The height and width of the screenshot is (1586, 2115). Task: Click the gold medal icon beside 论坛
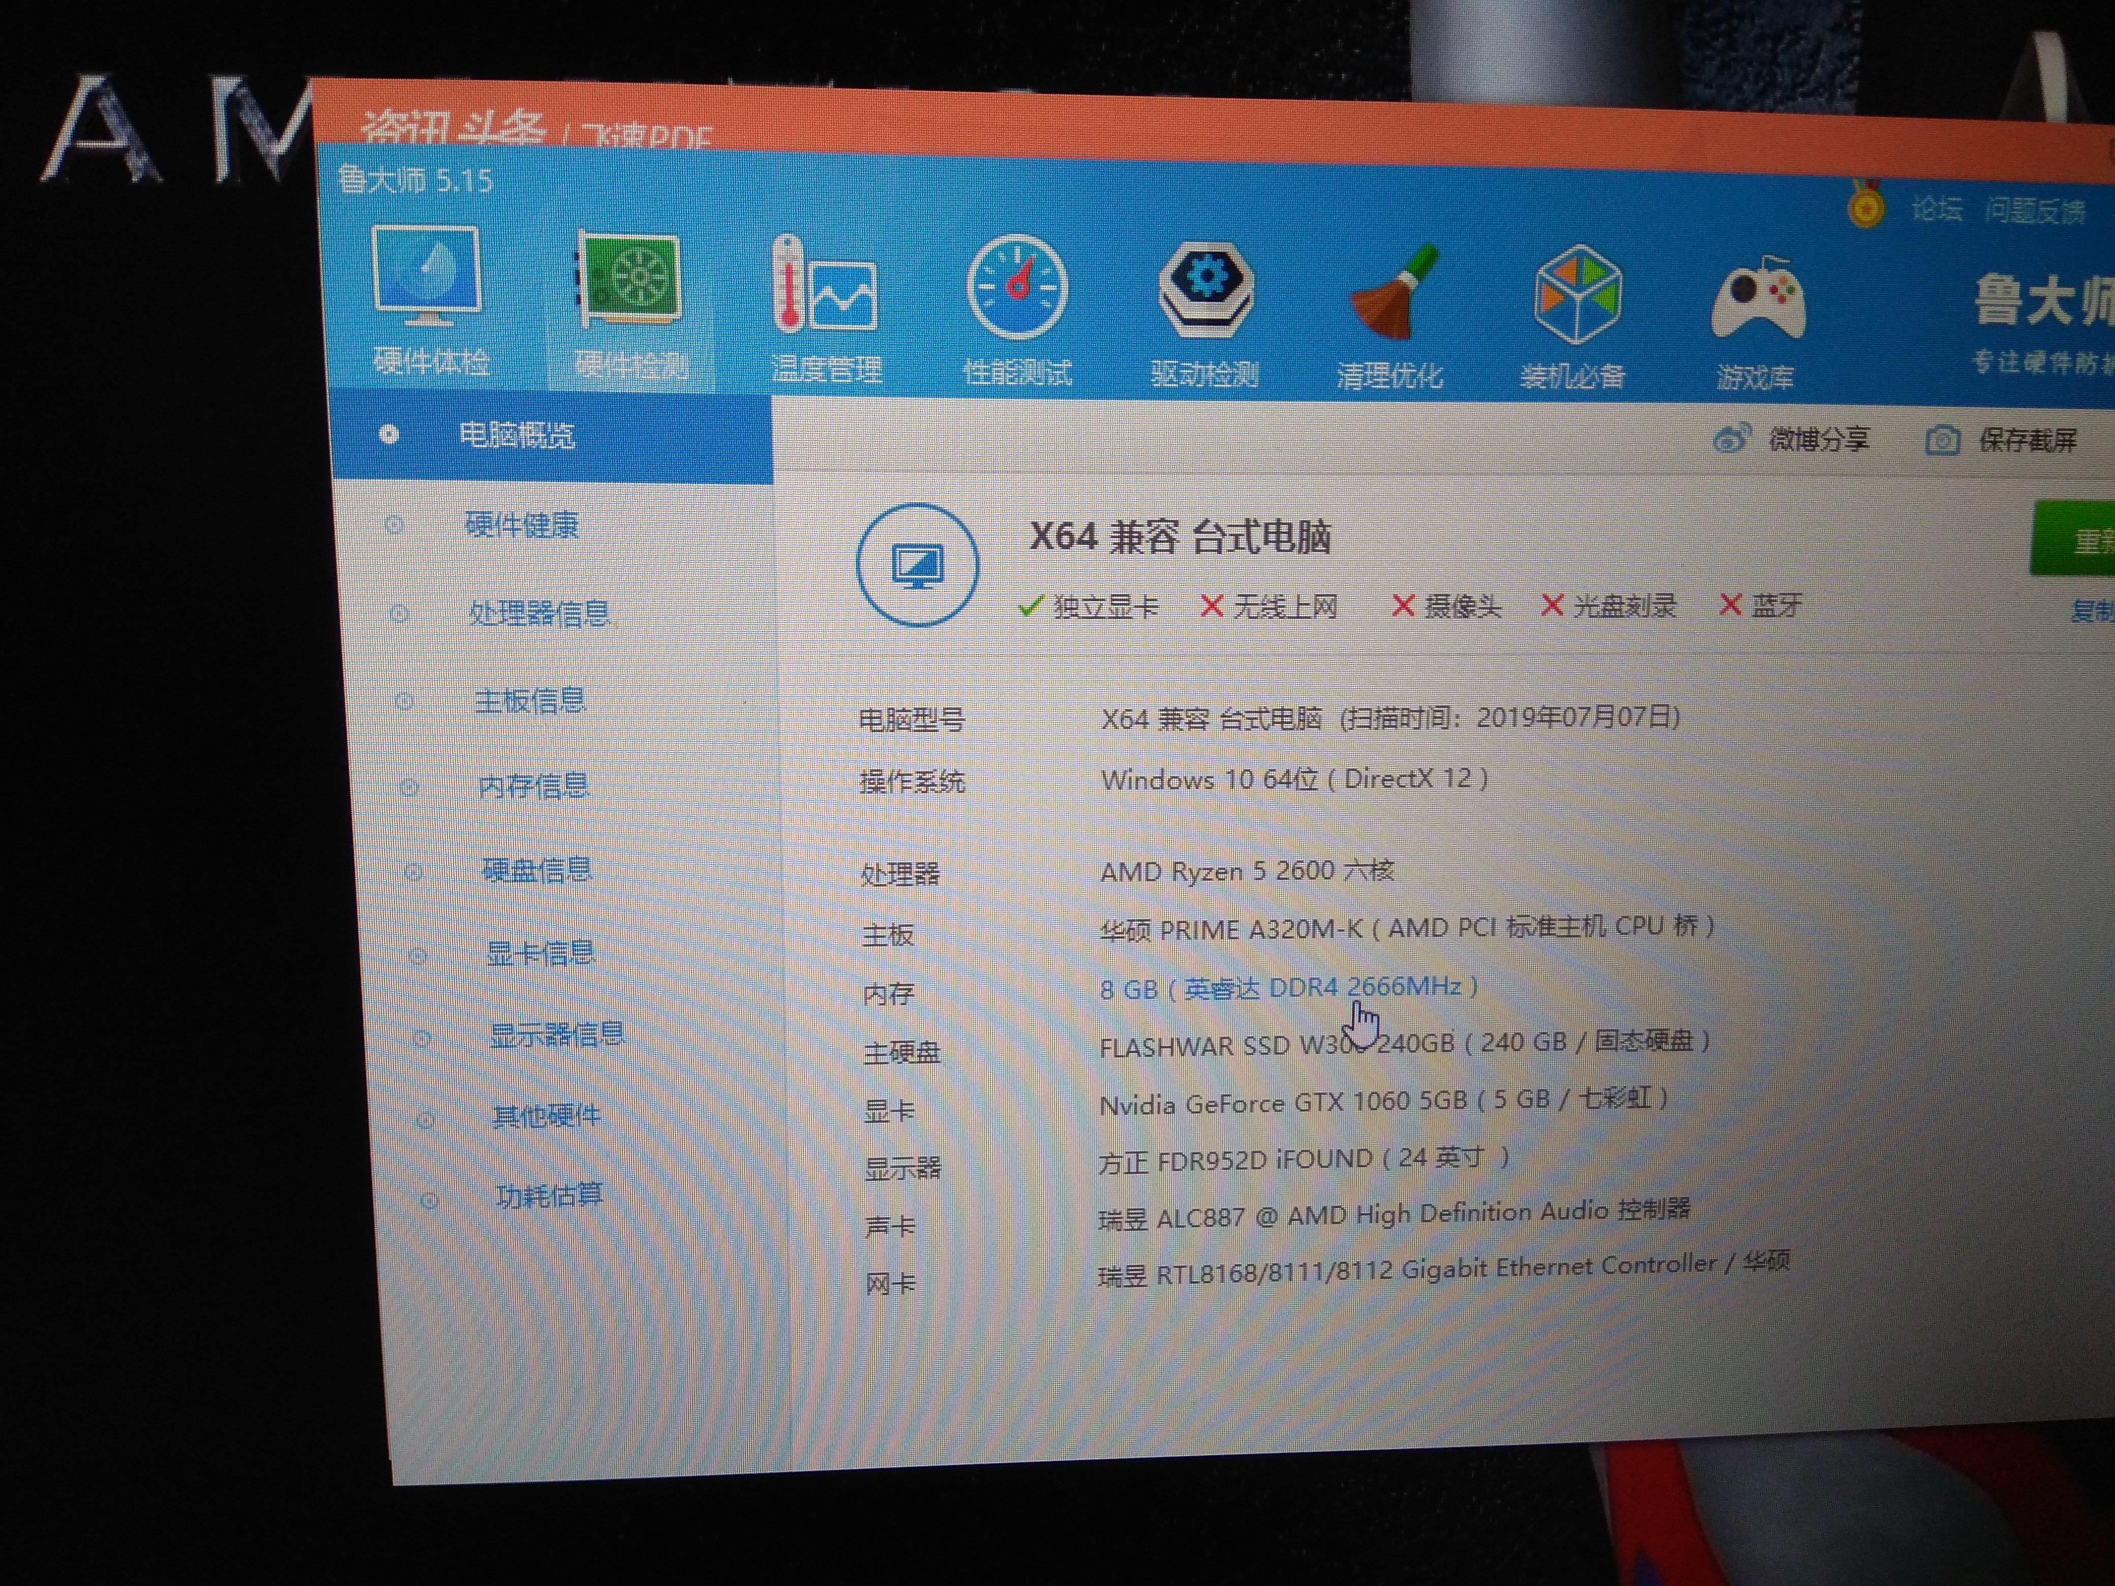pyautogui.click(x=1864, y=204)
